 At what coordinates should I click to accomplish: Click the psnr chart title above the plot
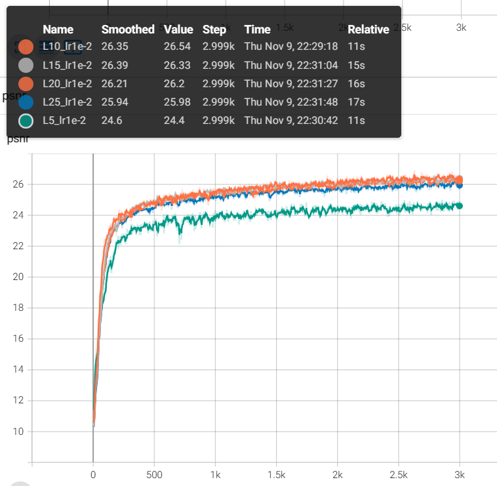point(18,139)
